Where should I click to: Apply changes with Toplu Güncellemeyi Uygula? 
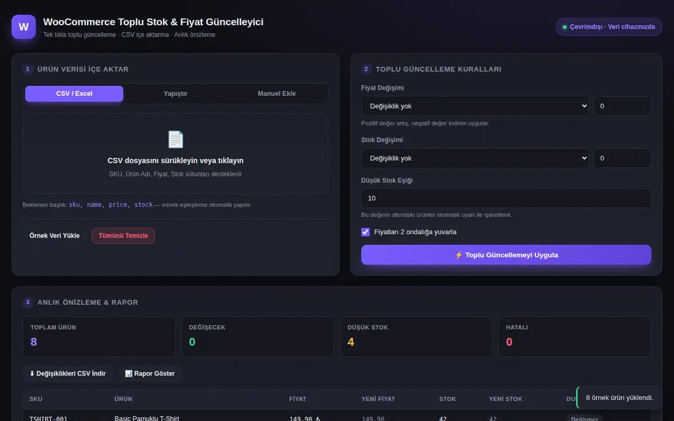506,255
